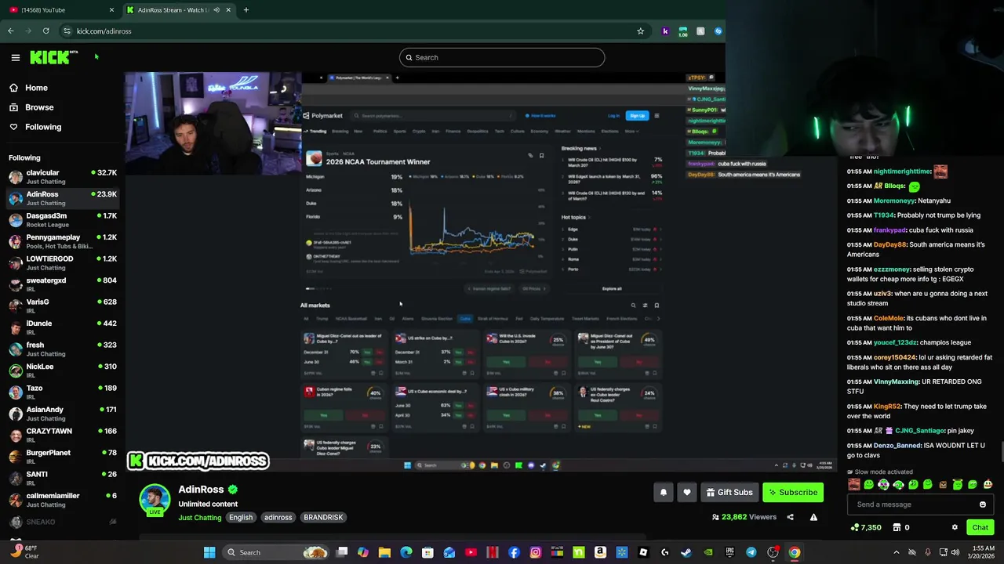Image resolution: width=1004 pixels, height=564 pixels.
Task: Click the chat scrollbar
Action: coord(1002,452)
